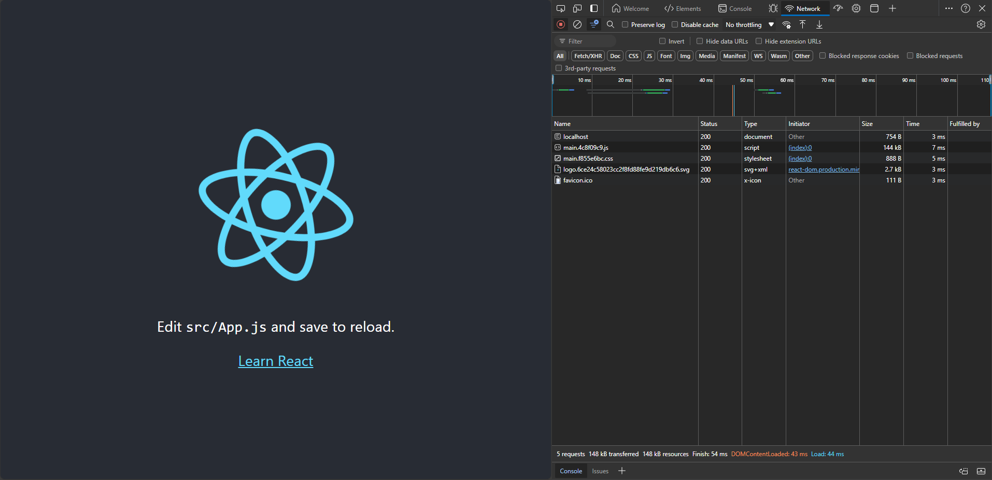992x480 pixels.
Task: Open DevTools help question mark icon
Action: click(x=966, y=8)
